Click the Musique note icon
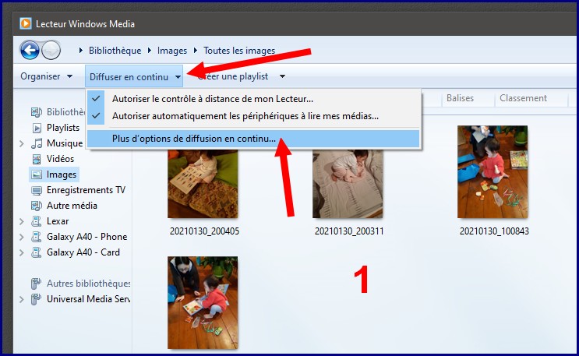The height and width of the screenshot is (356, 579). tap(36, 143)
